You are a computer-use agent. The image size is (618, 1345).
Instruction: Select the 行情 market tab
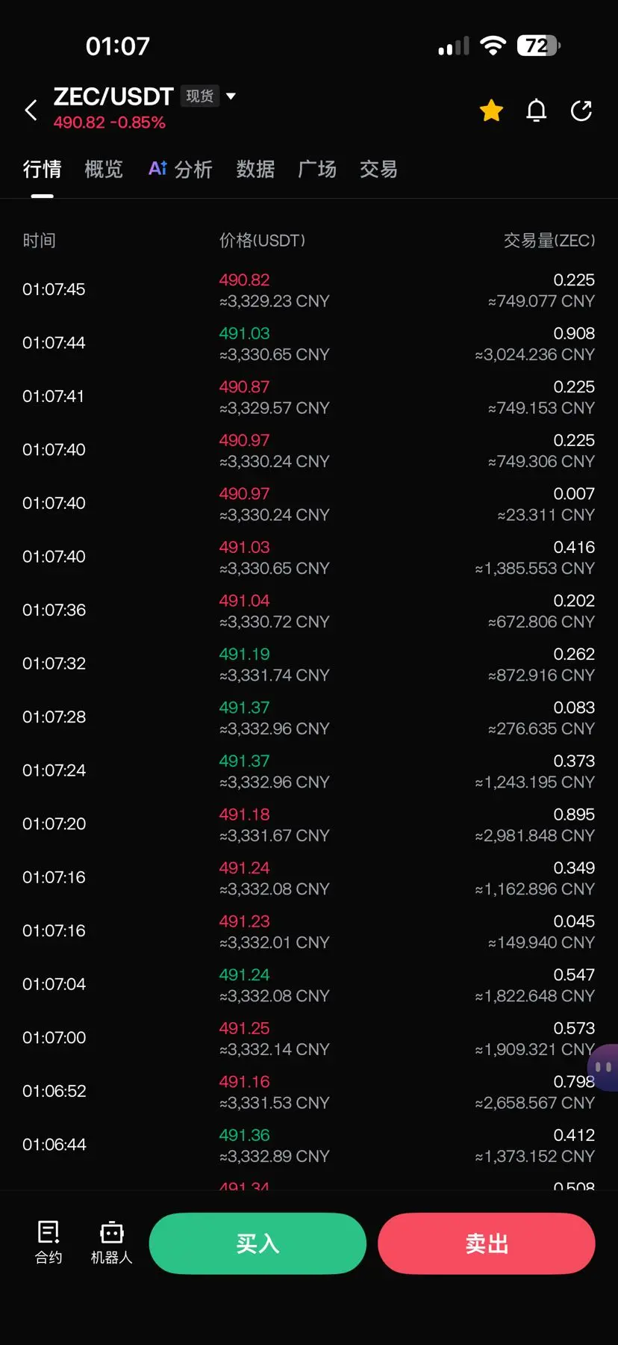(x=42, y=170)
